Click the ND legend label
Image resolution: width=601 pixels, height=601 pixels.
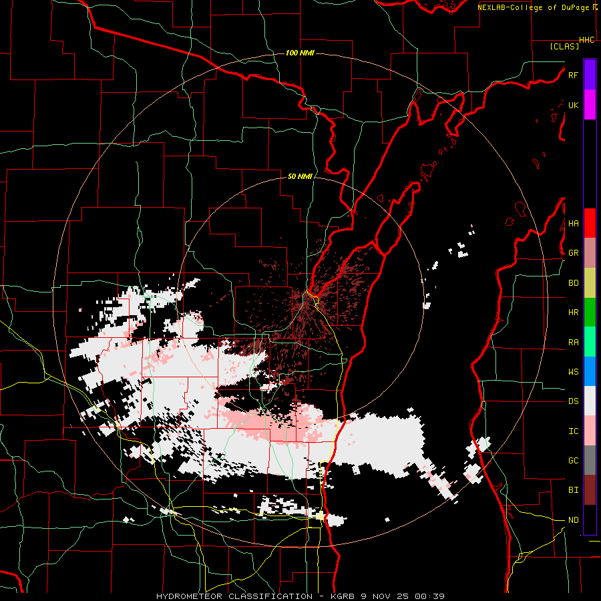pos(573,520)
